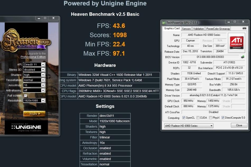Switch to the Sensors tab
Screen dimensions: 251x167
(x=186, y=29)
